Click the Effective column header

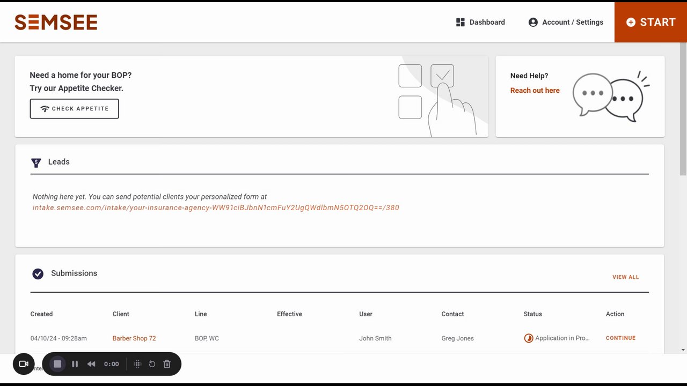point(289,314)
